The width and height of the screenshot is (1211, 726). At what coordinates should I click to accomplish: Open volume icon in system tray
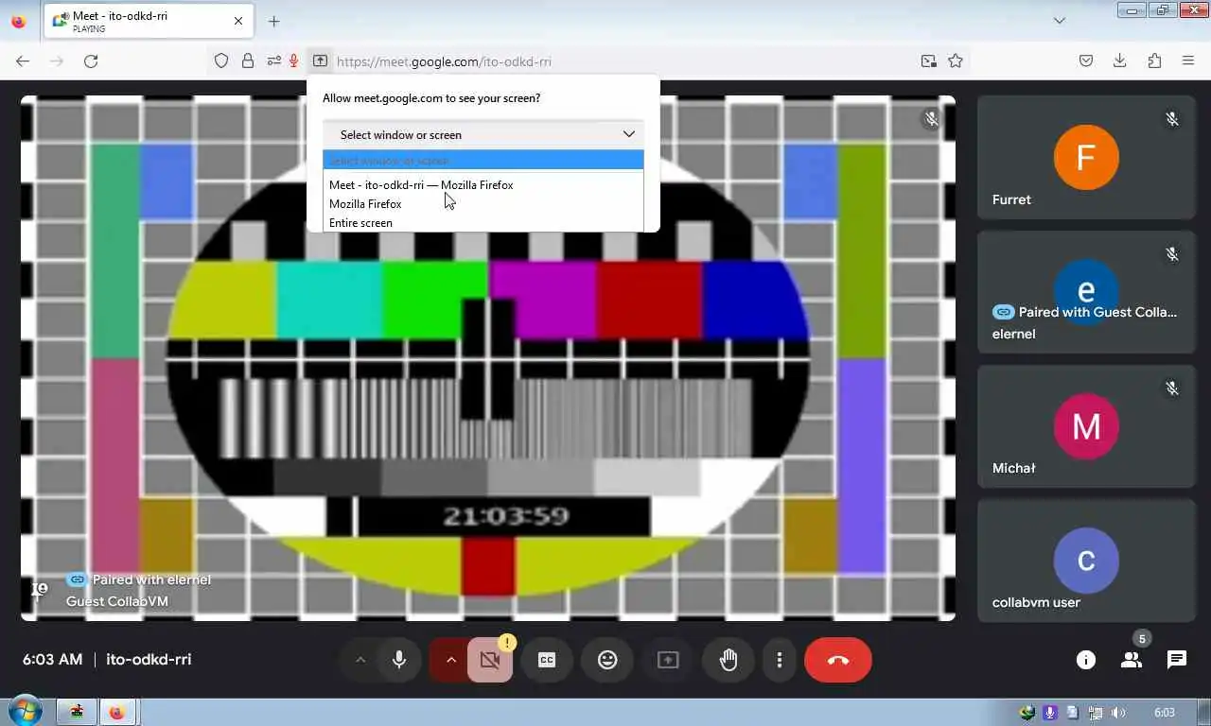[x=1119, y=713]
